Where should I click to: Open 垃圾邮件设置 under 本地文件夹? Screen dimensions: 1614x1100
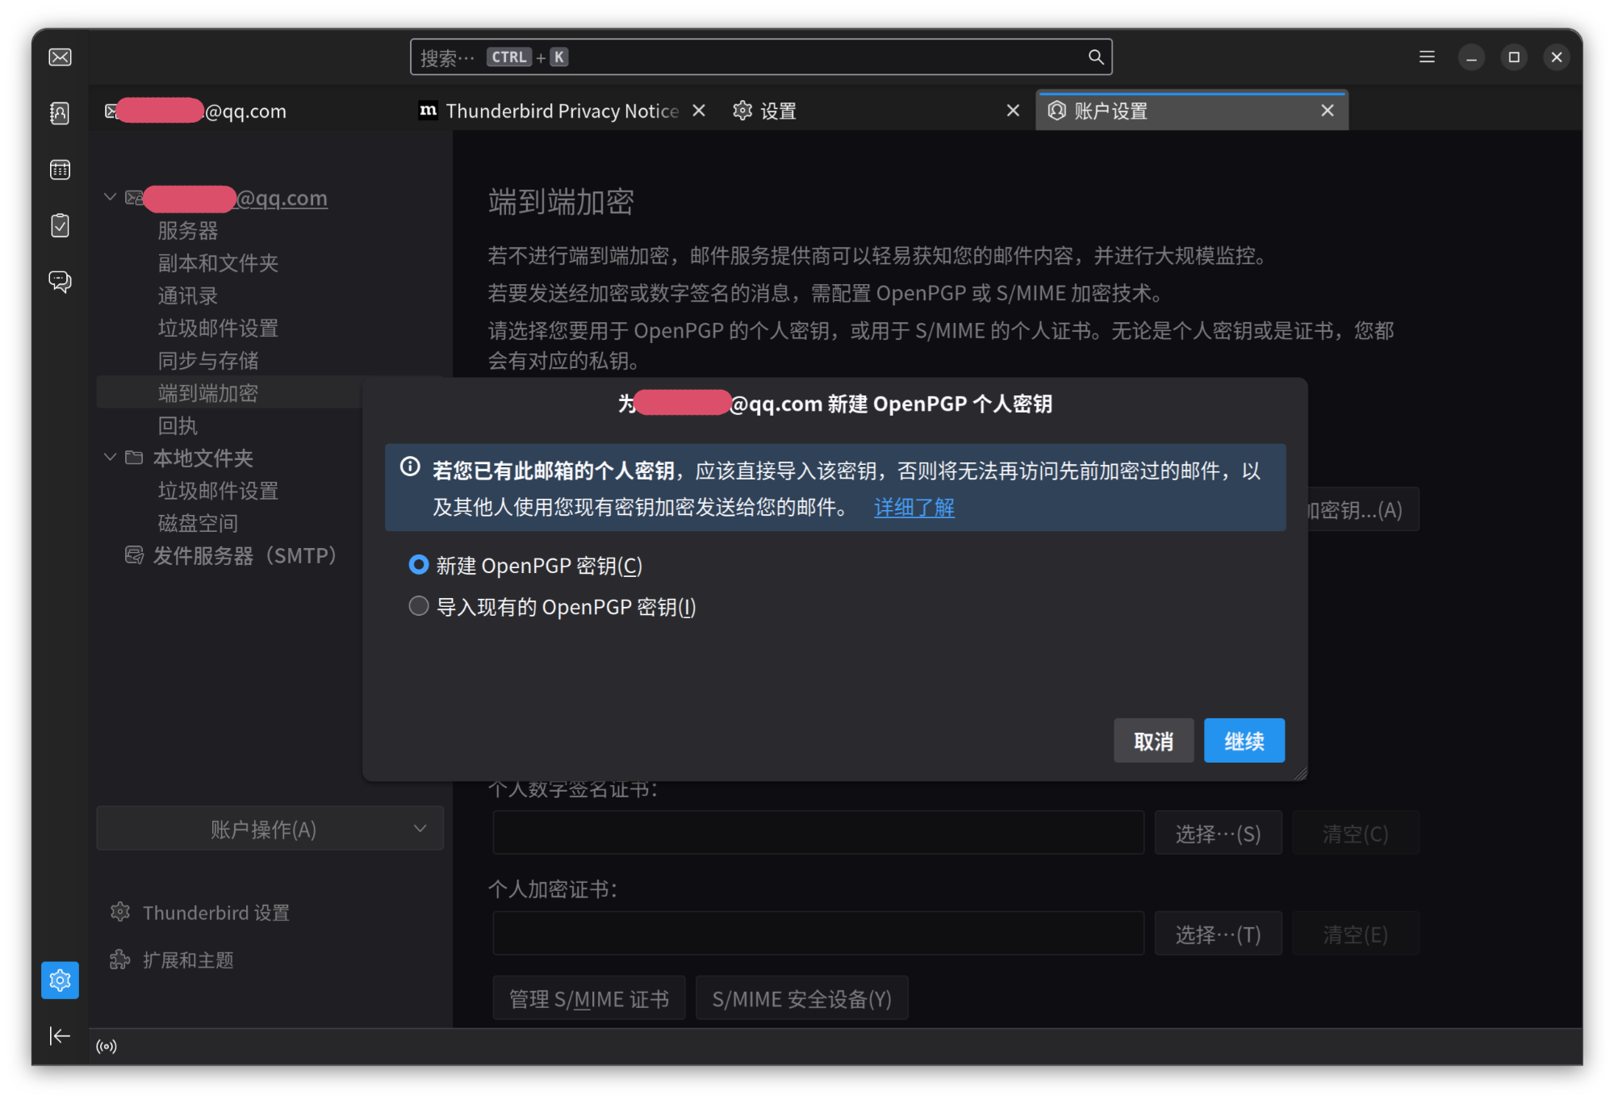[x=218, y=491]
